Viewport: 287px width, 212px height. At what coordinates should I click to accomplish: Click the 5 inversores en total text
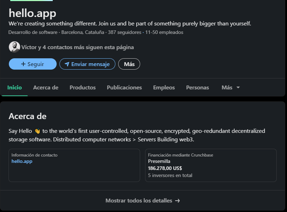[170, 176]
